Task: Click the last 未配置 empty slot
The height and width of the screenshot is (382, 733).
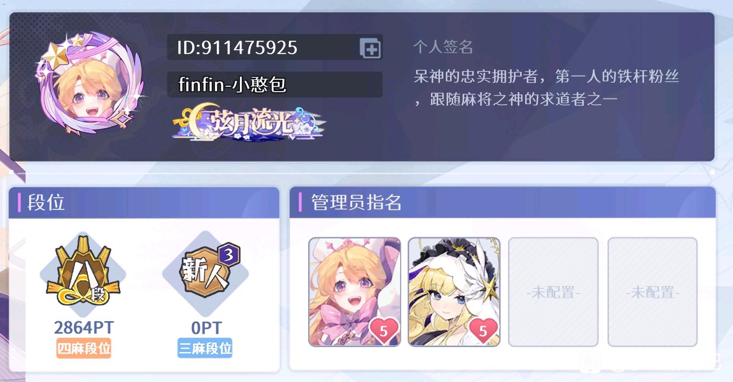Action: pyautogui.click(x=652, y=292)
